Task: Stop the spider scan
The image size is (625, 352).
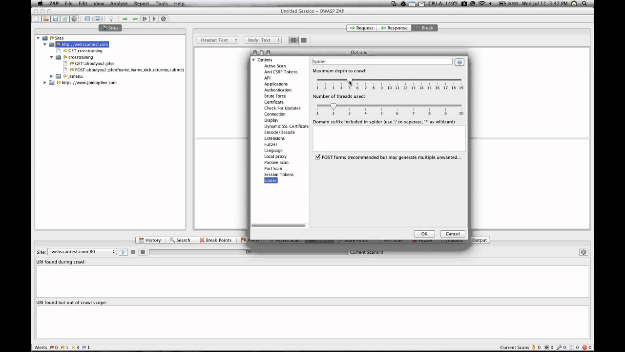Action: click(x=143, y=252)
